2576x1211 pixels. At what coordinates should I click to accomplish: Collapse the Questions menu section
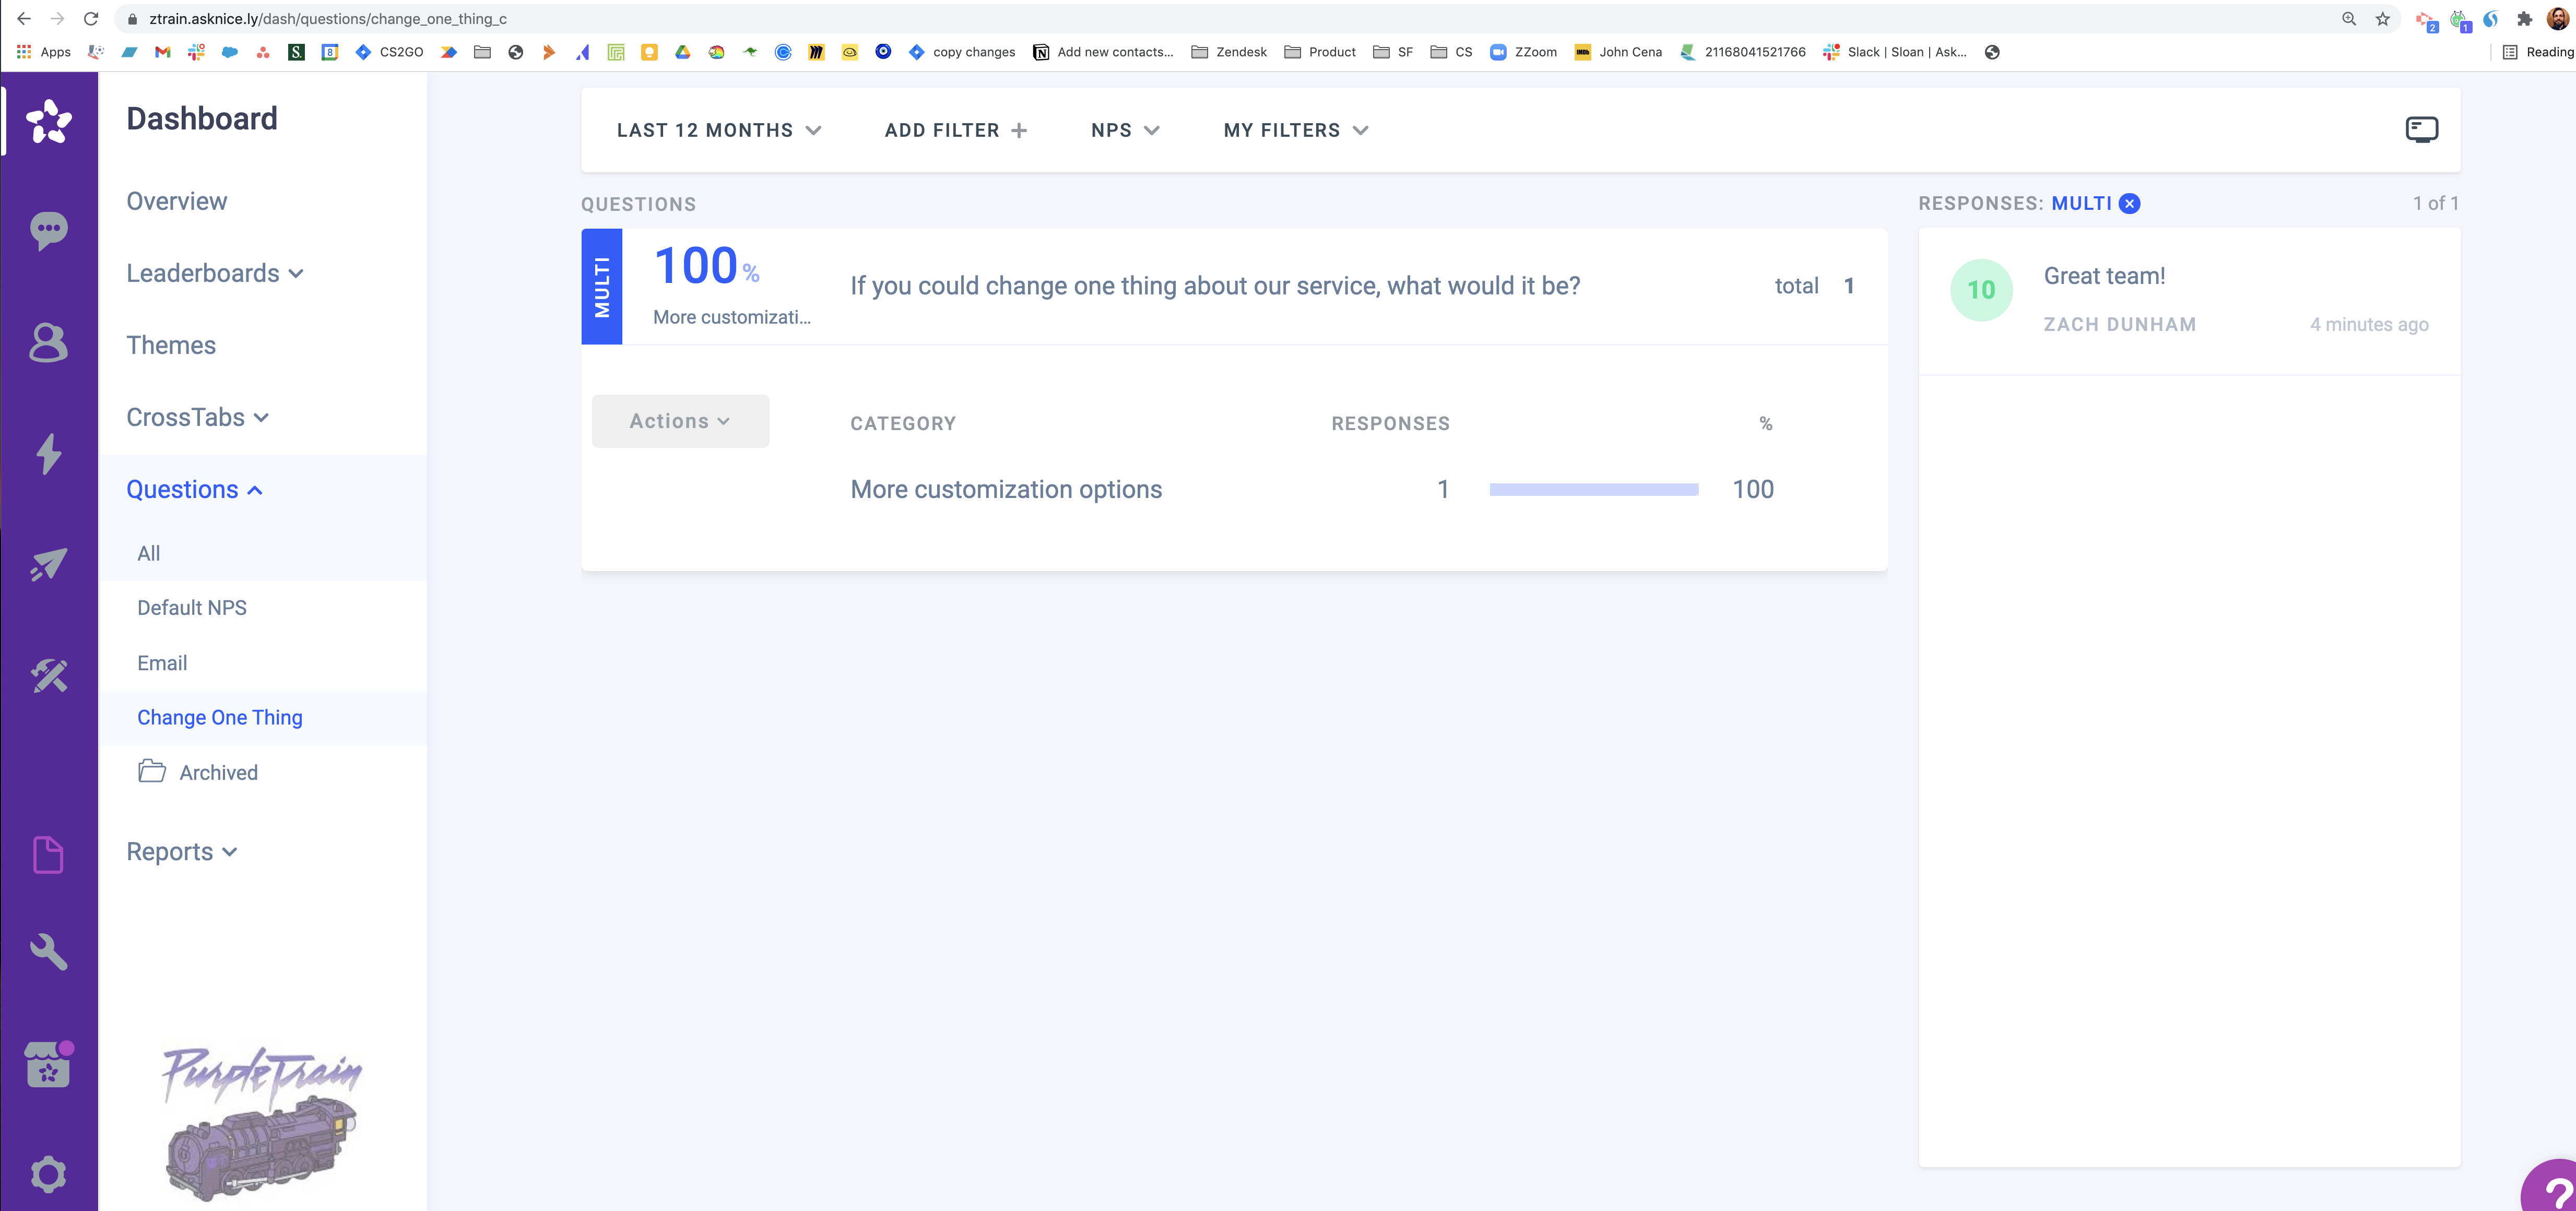coord(194,490)
